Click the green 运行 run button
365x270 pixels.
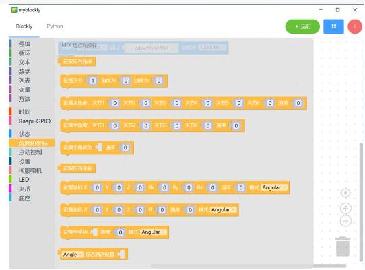point(302,26)
